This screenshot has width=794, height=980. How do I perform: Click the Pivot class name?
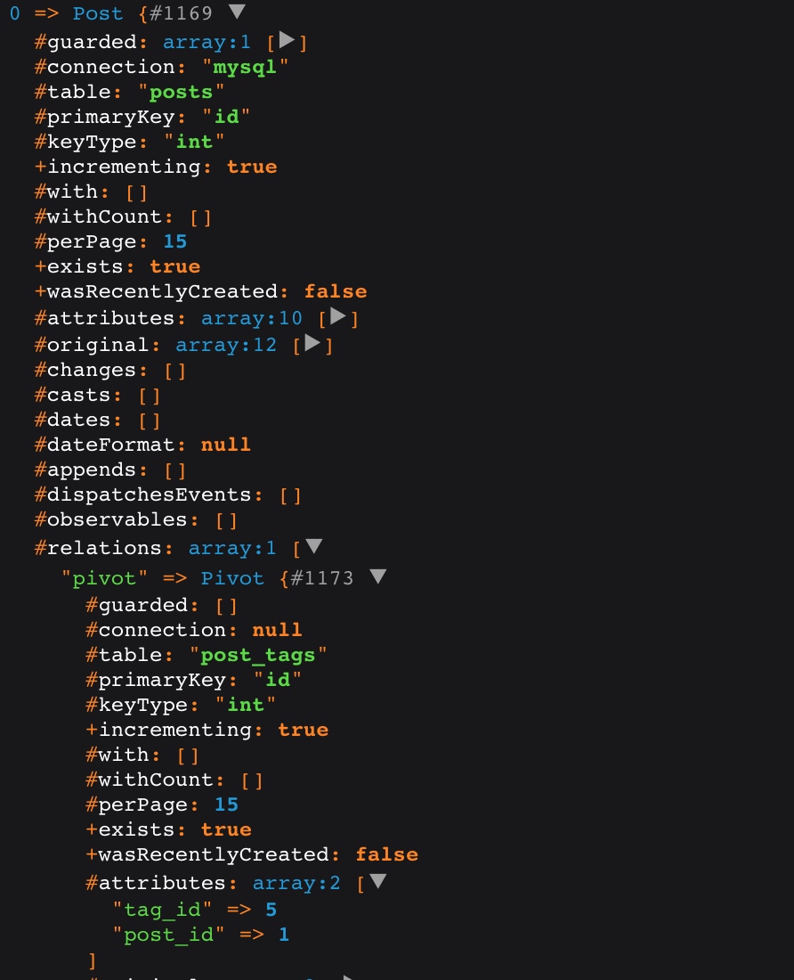coord(232,578)
